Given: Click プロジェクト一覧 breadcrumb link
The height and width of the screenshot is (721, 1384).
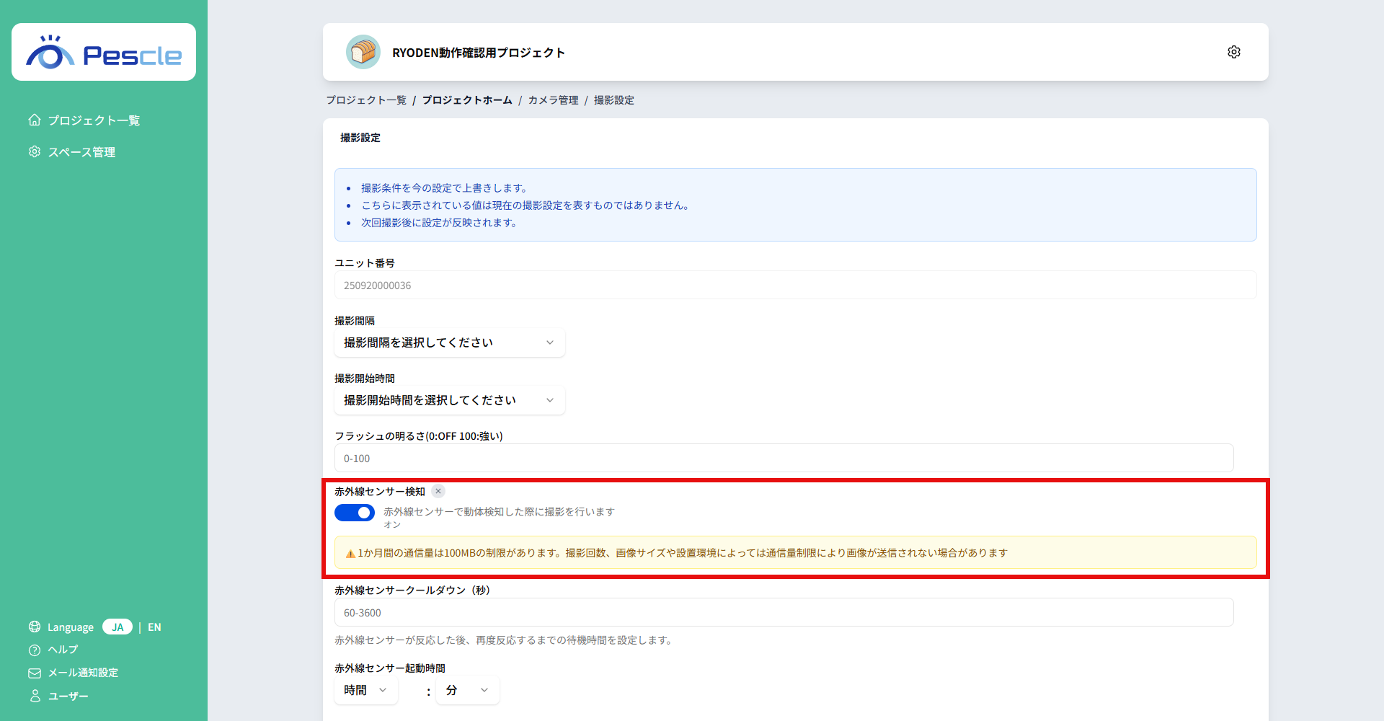Looking at the screenshot, I should [x=366, y=100].
